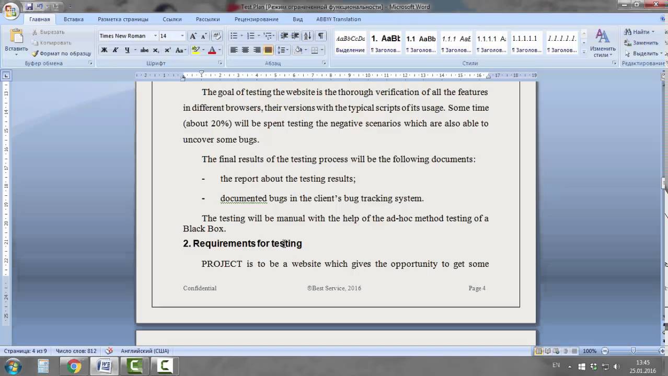Align text left

click(234, 50)
